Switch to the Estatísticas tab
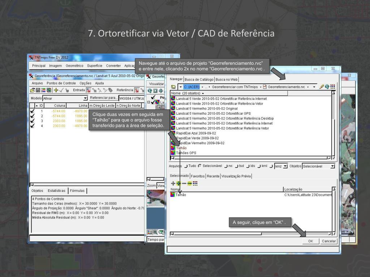 pos(56,190)
